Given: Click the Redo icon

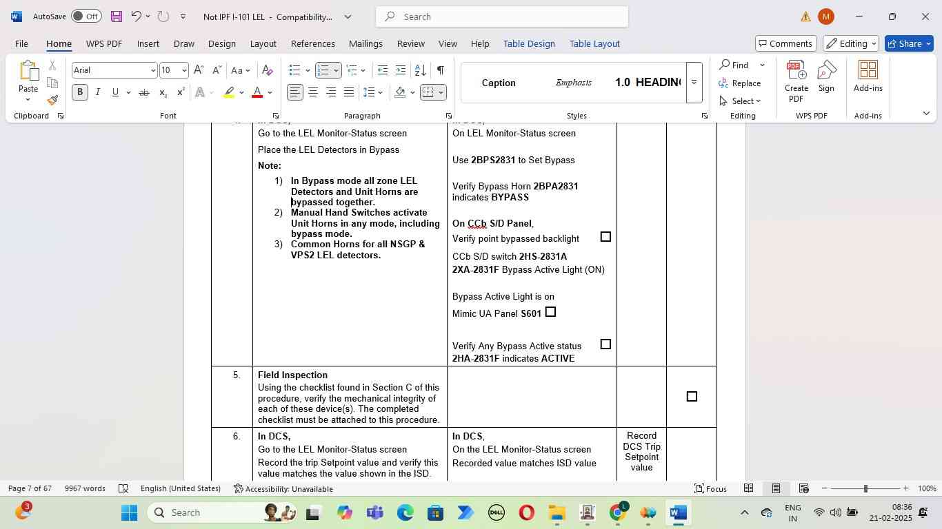Looking at the screenshot, I should tap(163, 17).
